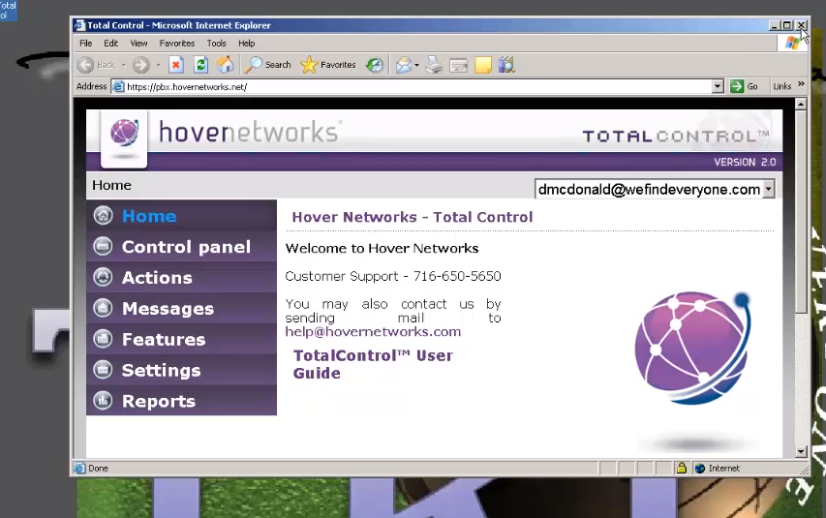826x518 pixels.
Task: Expand the address bar URL dropdown
Action: point(718,86)
